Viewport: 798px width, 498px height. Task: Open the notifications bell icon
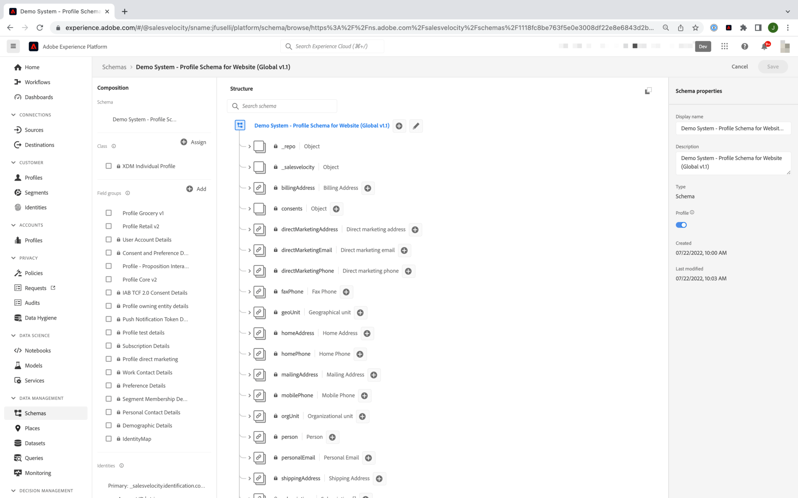click(x=764, y=46)
